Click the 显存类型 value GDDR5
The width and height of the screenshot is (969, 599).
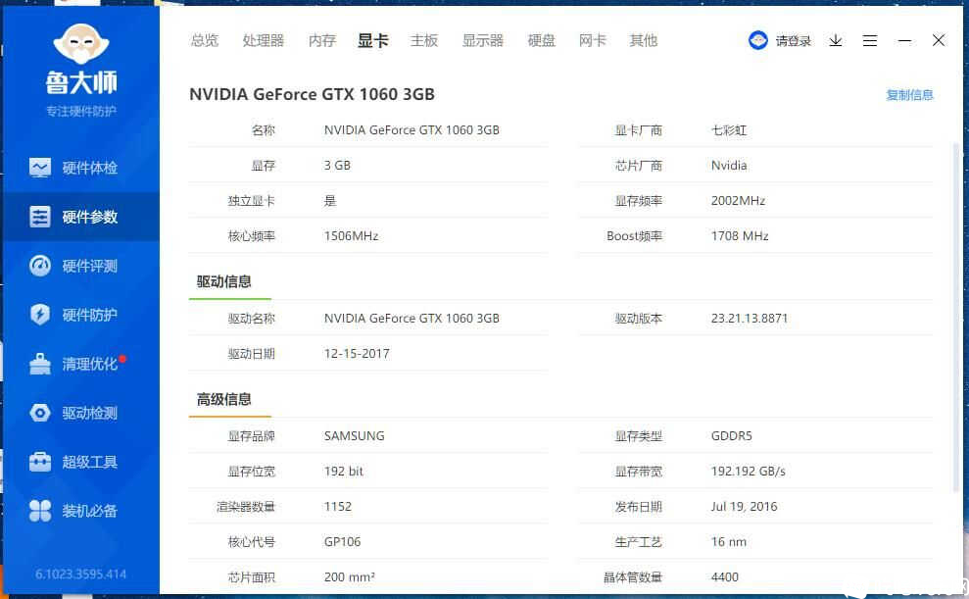click(731, 436)
